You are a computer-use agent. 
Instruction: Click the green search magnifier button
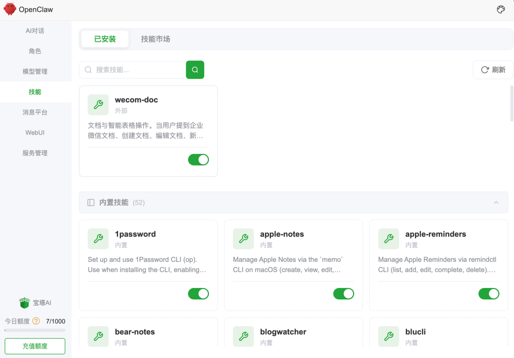tap(195, 70)
